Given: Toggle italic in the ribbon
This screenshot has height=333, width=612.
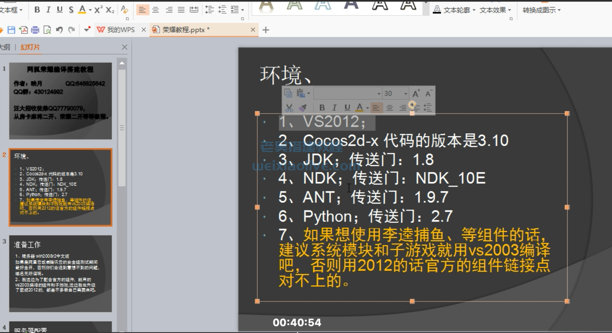Looking at the screenshot, I should [x=48, y=10].
